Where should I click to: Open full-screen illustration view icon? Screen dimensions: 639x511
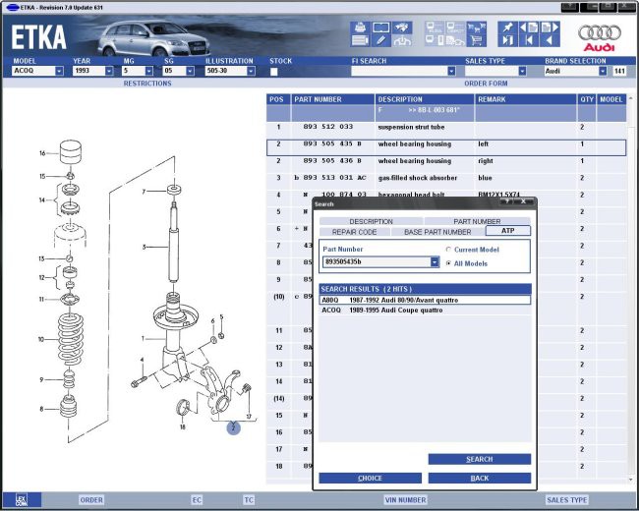pos(381,28)
